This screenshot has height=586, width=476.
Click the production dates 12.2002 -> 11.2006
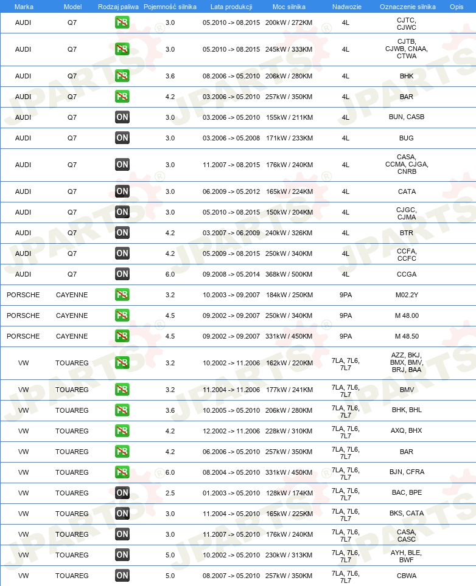[x=231, y=431]
